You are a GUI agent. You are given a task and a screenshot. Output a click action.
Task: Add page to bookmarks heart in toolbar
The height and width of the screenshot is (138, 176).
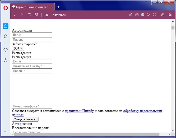point(154,15)
